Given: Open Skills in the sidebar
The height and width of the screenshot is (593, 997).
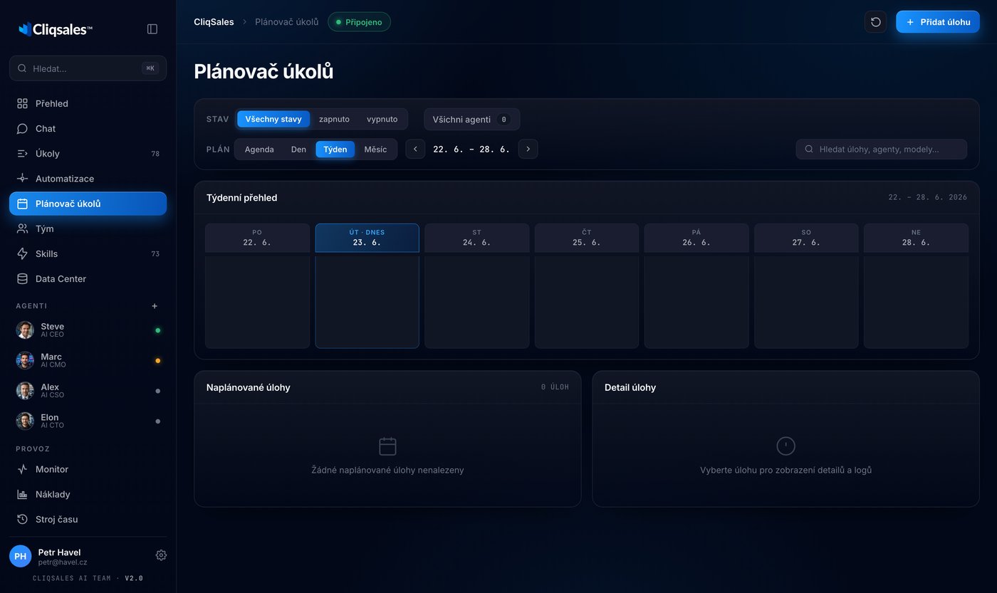Looking at the screenshot, I should (88, 253).
